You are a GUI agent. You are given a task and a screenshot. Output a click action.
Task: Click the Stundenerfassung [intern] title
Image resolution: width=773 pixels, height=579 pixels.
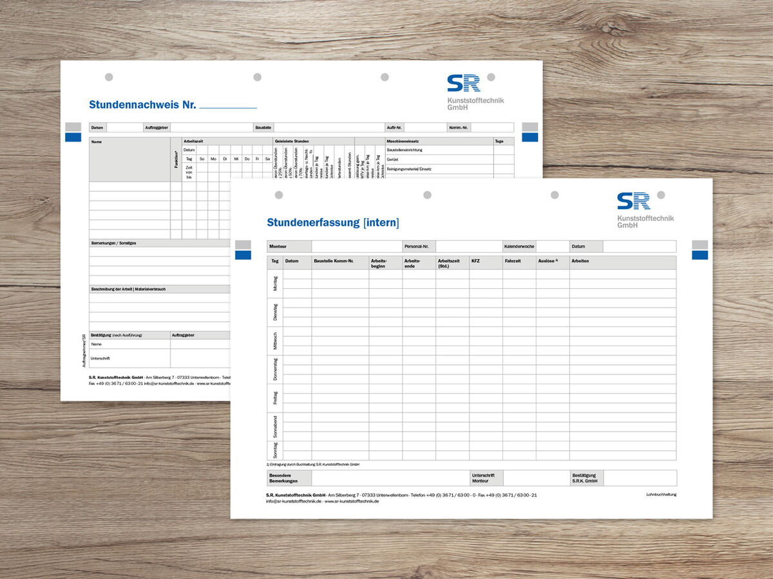pos(332,223)
